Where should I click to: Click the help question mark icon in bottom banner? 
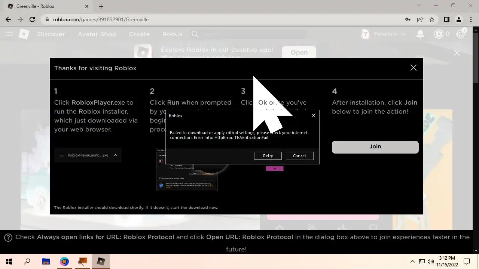[x=9, y=237]
